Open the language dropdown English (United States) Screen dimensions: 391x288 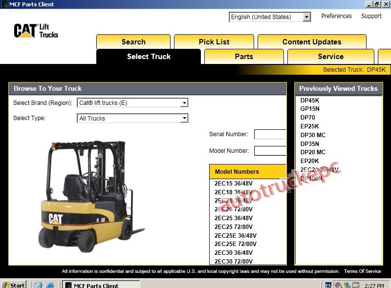click(270, 17)
